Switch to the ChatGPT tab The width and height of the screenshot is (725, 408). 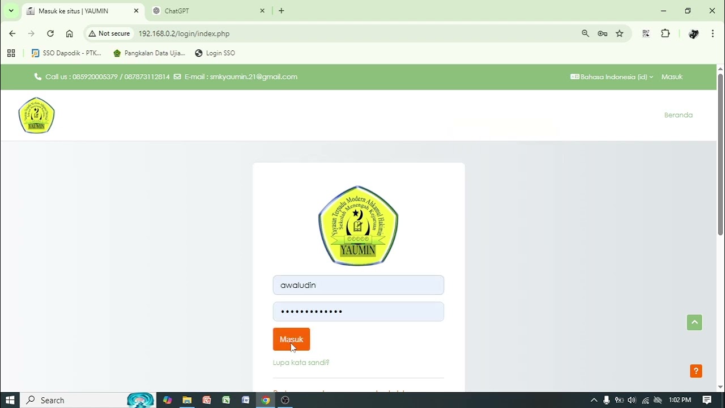tap(207, 11)
